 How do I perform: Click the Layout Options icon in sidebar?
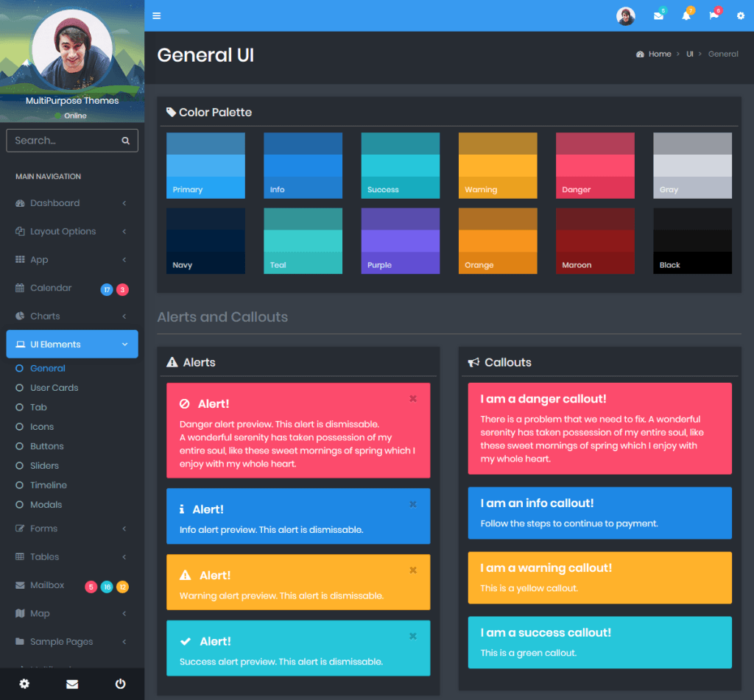(x=20, y=231)
